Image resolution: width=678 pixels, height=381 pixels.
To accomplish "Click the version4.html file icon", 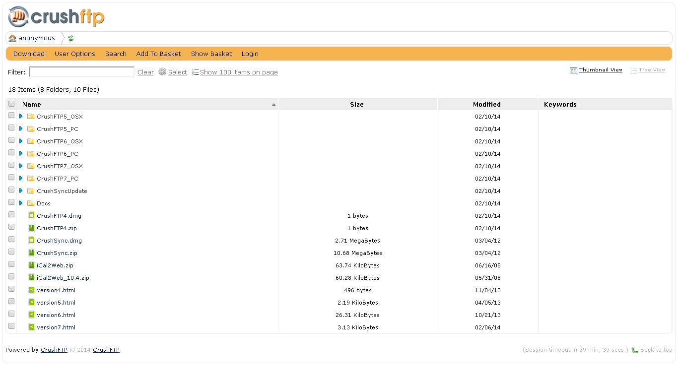I will (x=32, y=290).
